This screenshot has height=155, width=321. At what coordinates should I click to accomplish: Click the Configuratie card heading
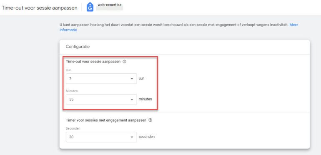pyautogui.click(x=78, y=47)
